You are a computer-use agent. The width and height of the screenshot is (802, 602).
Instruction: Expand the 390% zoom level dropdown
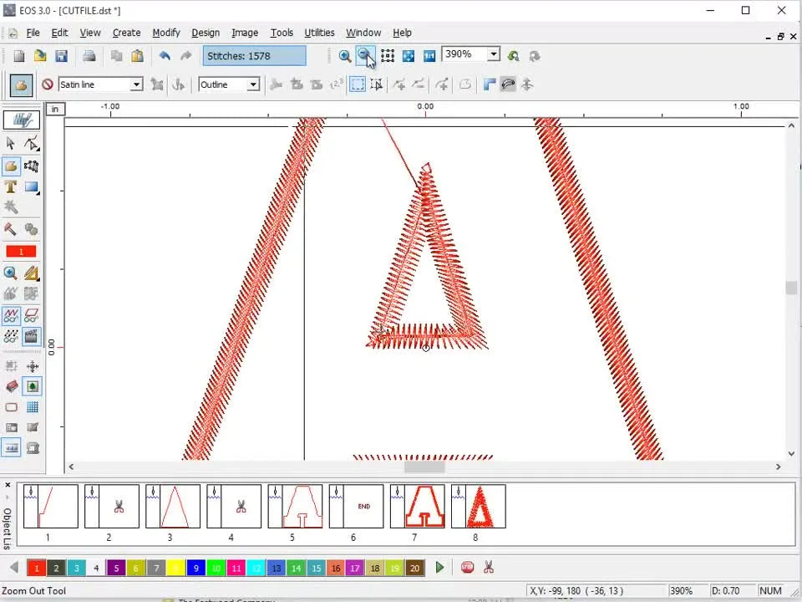492,54
